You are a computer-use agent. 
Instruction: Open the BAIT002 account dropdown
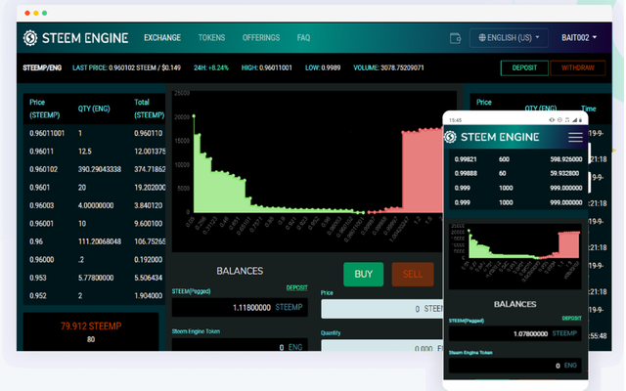[x=579, y=38]
